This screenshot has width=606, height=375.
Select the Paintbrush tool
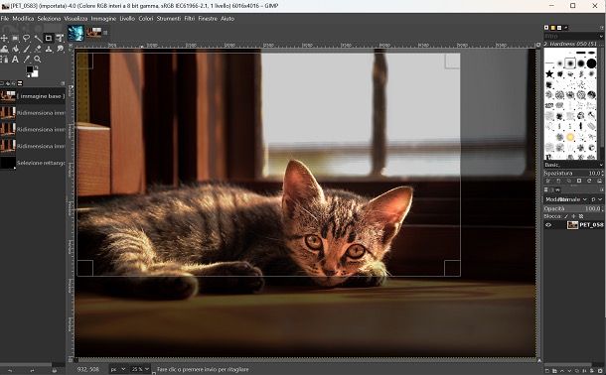[x=26, y=49]
